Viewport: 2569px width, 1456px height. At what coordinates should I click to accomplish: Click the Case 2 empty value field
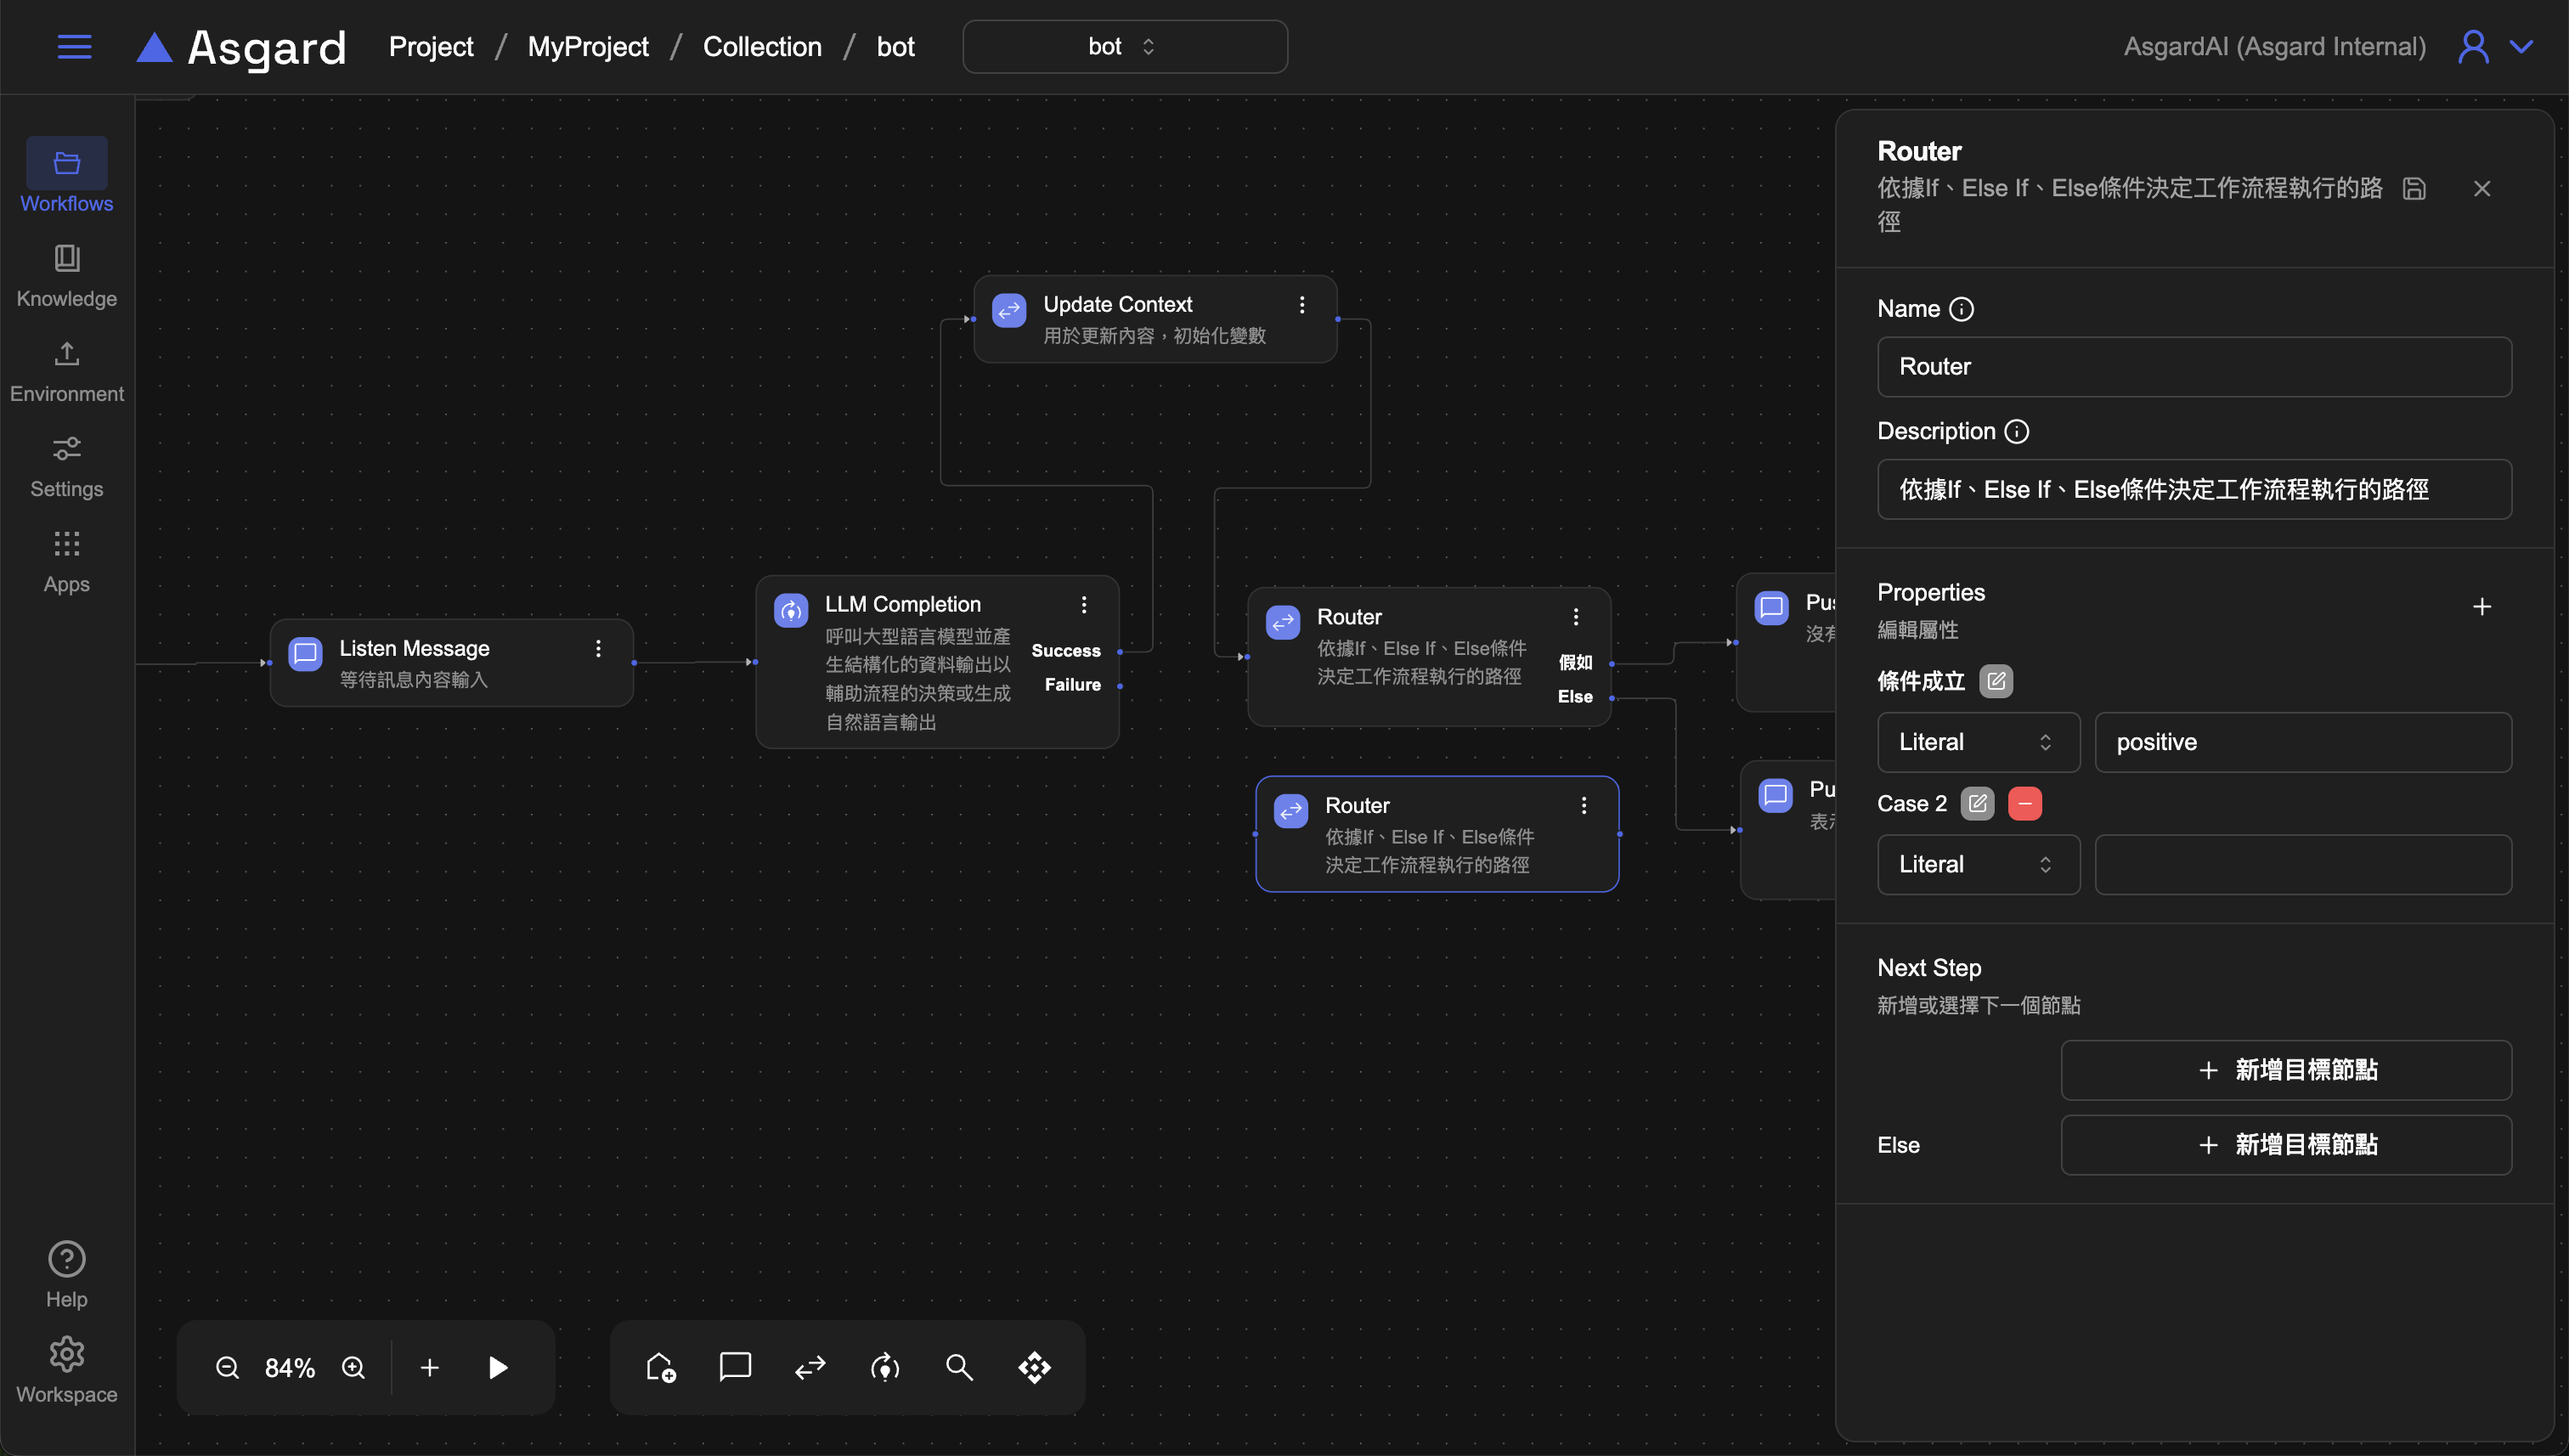click(x=2302, y=864)
